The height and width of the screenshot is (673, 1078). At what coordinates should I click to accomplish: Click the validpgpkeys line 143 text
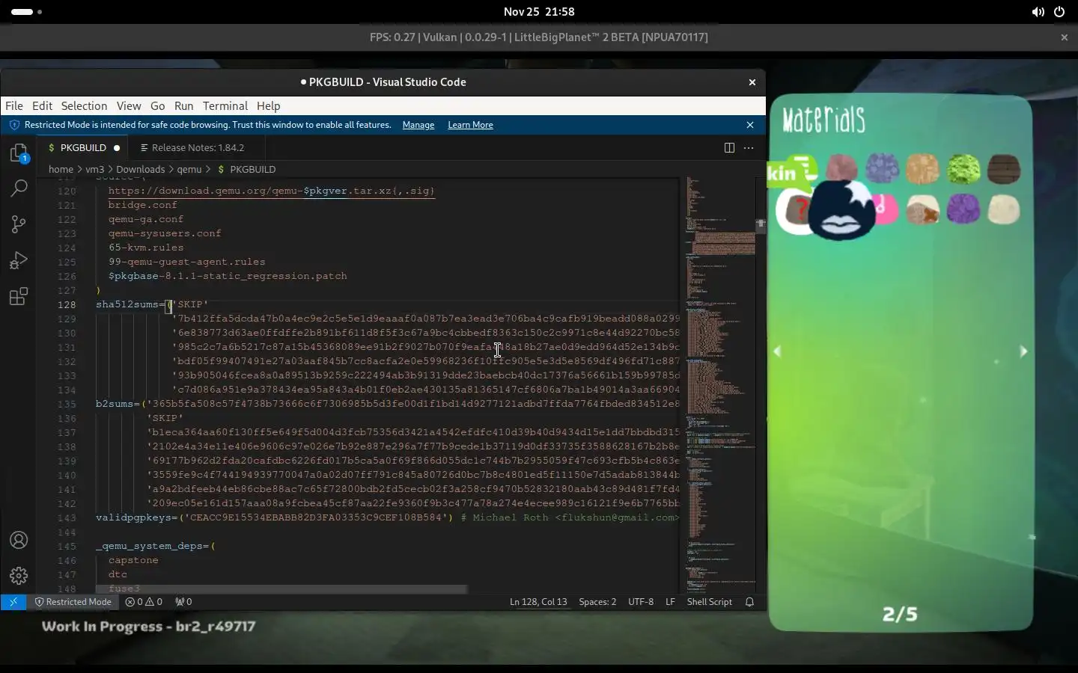click(387, 517)
